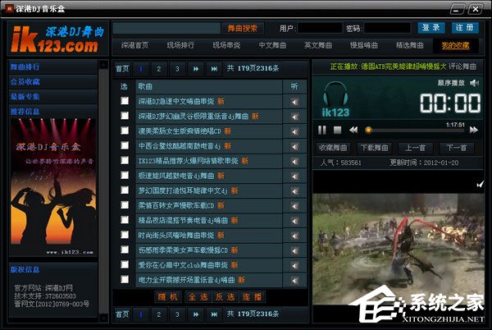
Task: Switch to 中文舞曲 tab
Action: coord(272,45)
